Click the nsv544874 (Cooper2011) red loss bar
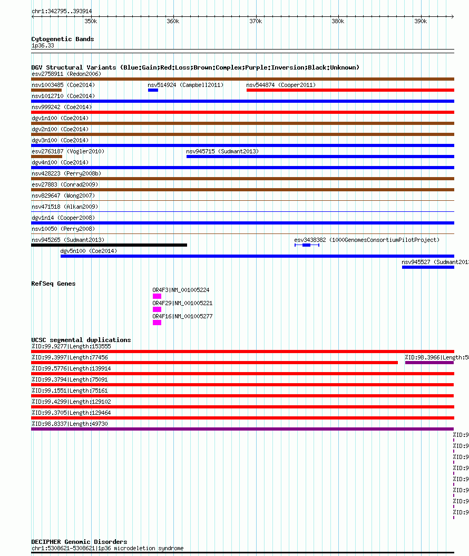This screenshot has height=556, width=469. click(x=350, y=90)
